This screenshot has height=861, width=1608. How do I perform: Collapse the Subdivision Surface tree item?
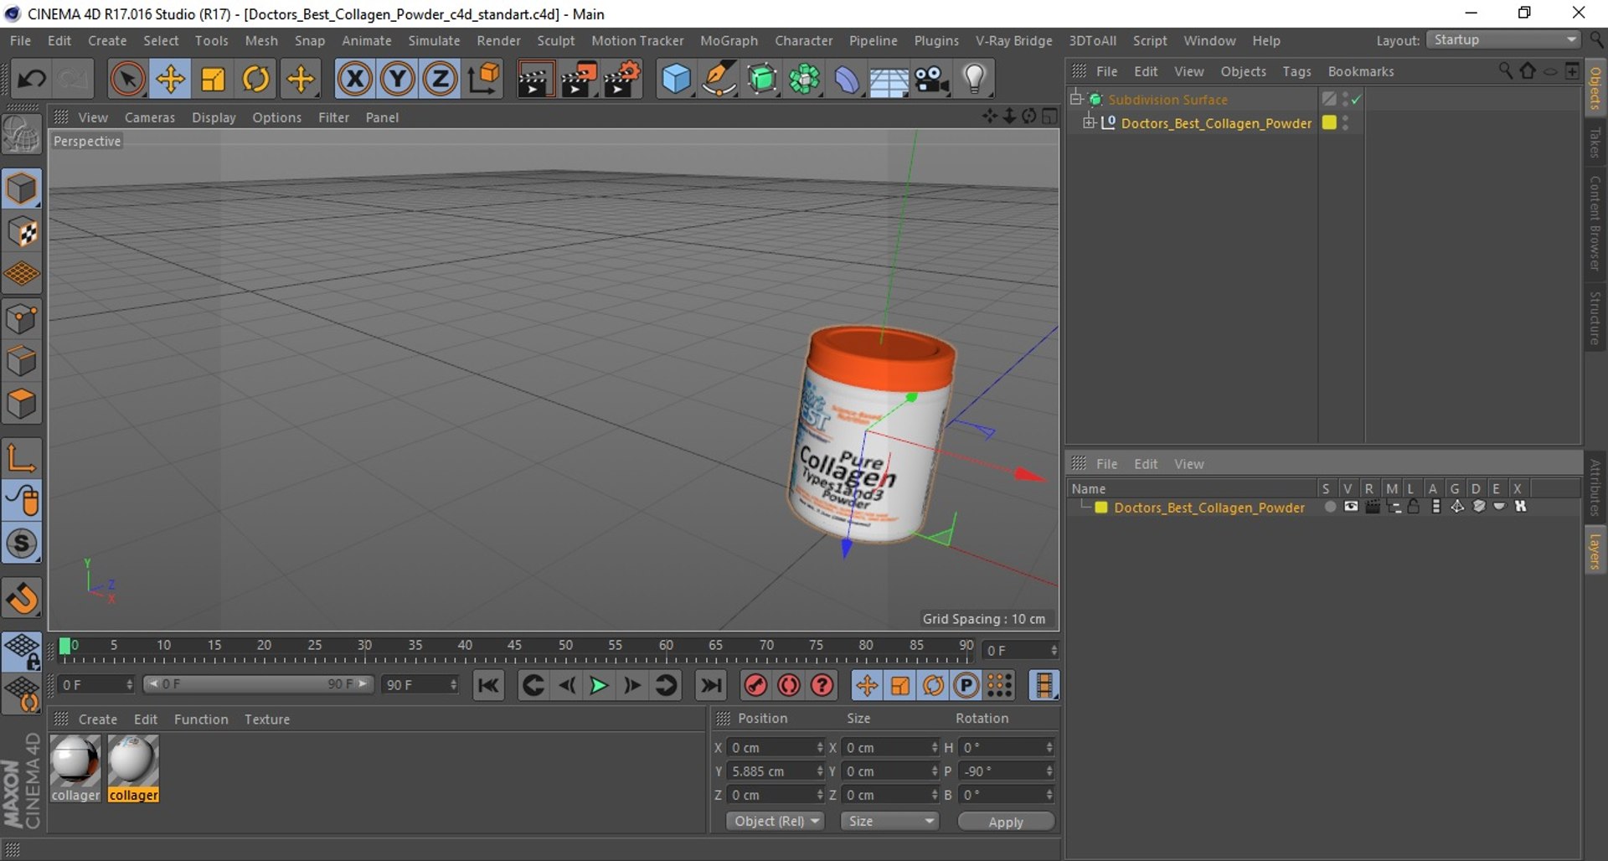point(1077,100)
